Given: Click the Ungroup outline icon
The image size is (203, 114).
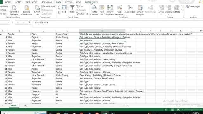Looking at the screenshot, I should click(x=168, y=8).
